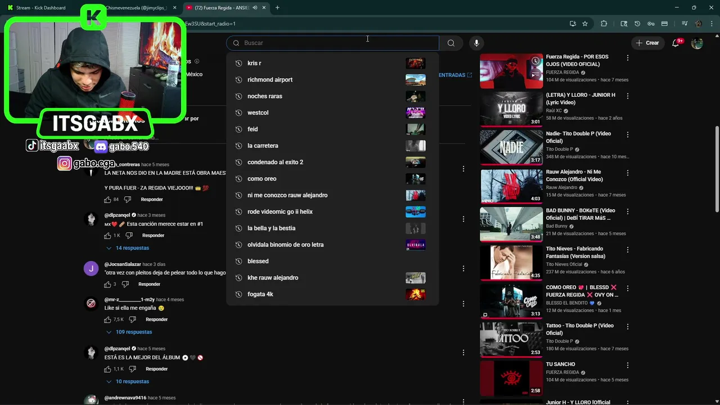Open a new browser tab
Viewport: 720px width, 405px height.
click(x=277, y=8)
